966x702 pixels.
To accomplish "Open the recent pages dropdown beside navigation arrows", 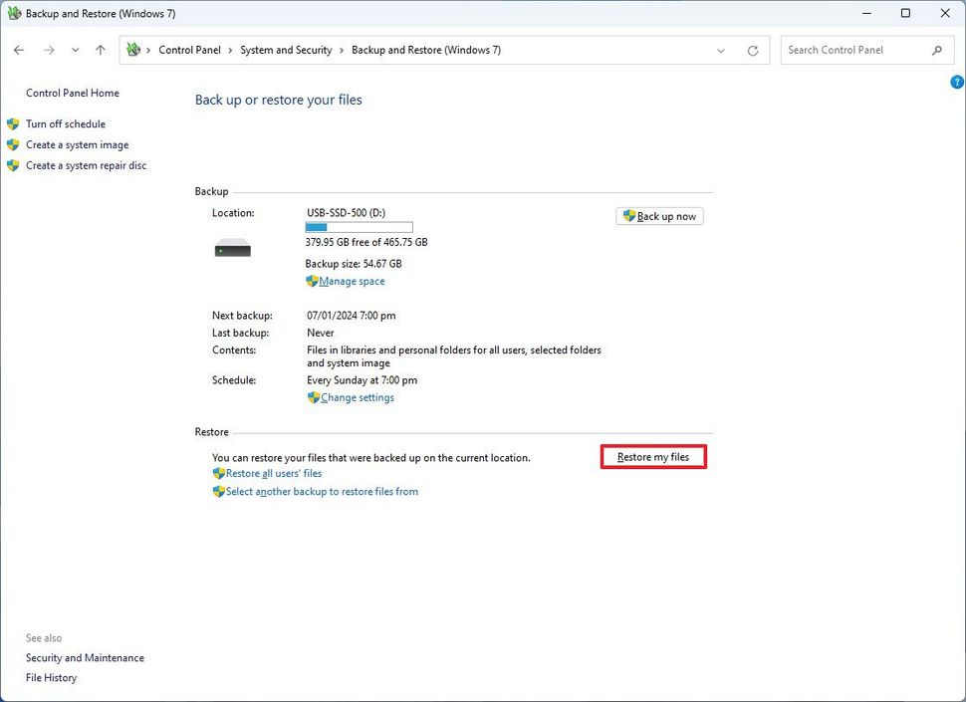I will [x=75, y=49].
